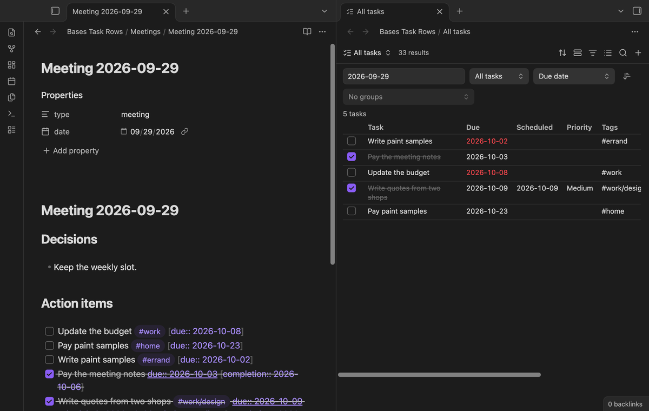Open the No groups dropdown

coord(408,97)
